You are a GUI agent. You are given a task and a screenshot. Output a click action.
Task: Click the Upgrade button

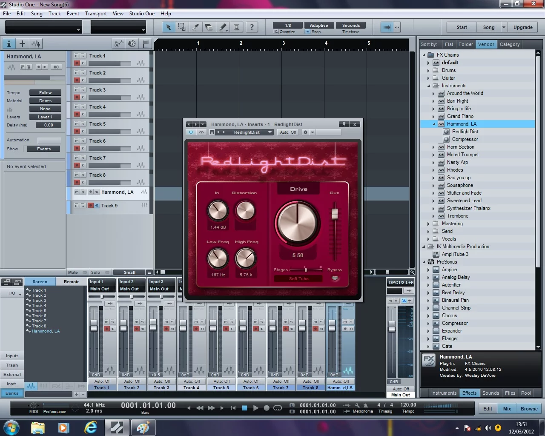[x=523, y=27]
